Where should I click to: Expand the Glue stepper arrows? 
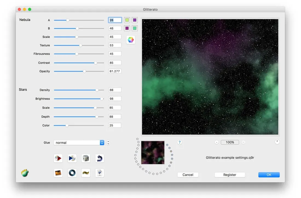108,142
